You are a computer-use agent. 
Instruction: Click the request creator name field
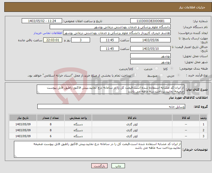click(x=117, y=33)
